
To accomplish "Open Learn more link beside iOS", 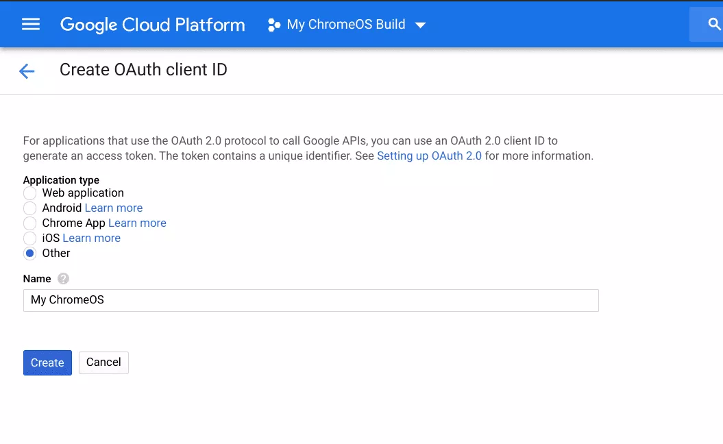I will 91,238.
